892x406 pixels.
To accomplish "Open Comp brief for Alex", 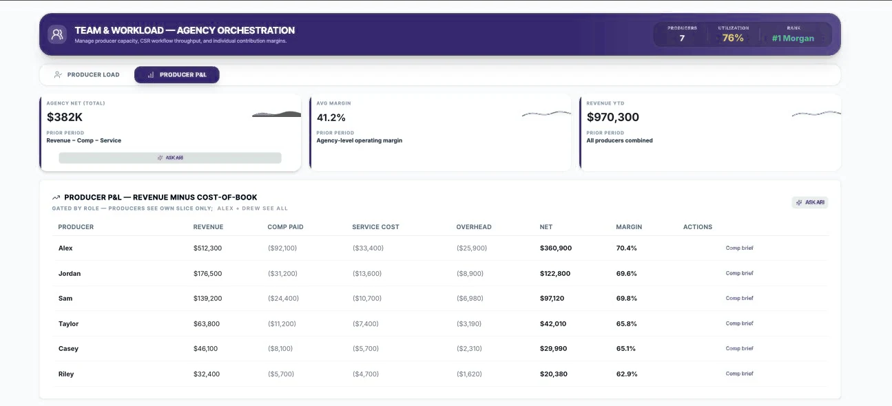I will pyautogui.click(x=739, y=248).
